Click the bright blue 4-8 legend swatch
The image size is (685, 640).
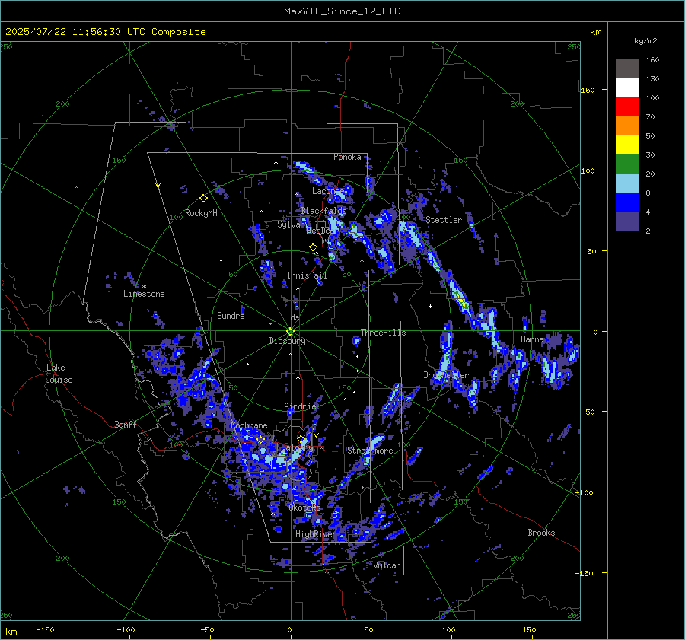pos(627,202)
